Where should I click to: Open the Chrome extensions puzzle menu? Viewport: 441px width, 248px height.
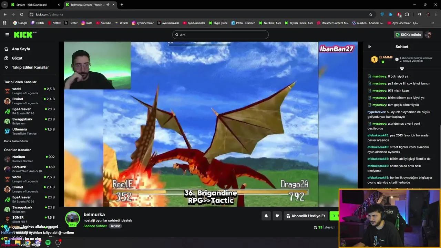407,14
